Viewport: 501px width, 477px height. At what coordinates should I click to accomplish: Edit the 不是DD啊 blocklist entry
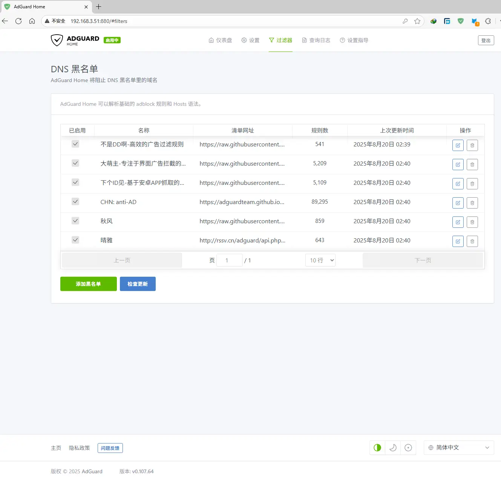(x=458, y=145)
